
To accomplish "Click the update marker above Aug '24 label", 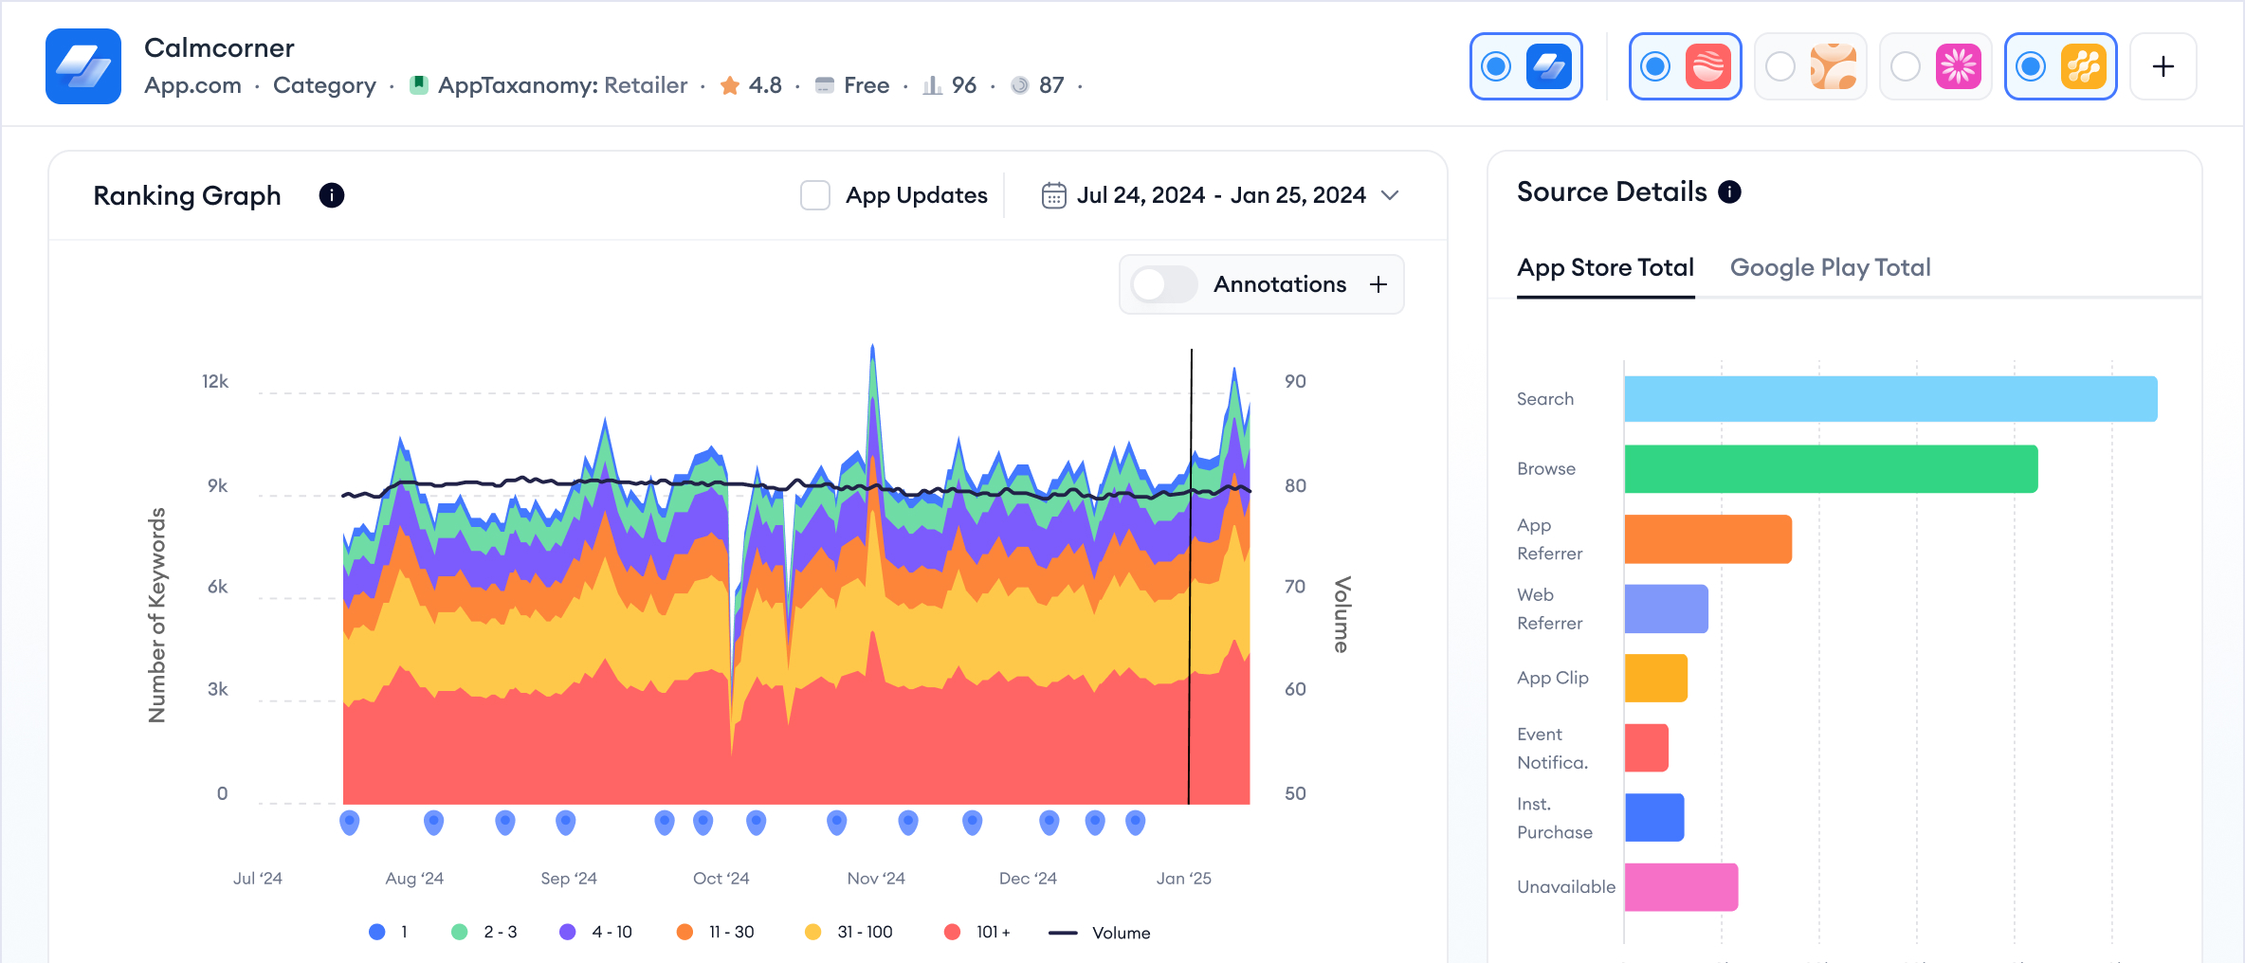I will 434,822.
